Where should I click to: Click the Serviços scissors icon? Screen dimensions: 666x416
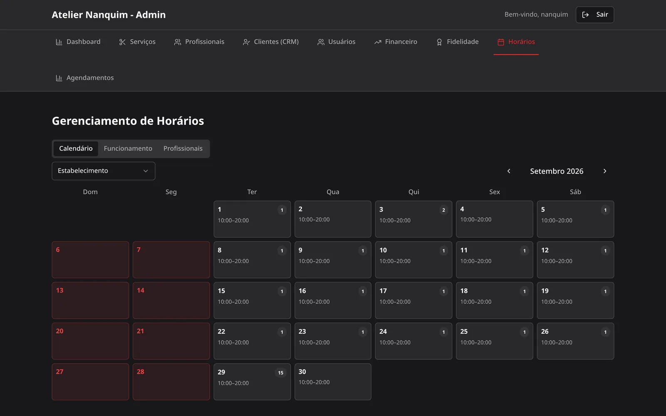click(122, 42)
